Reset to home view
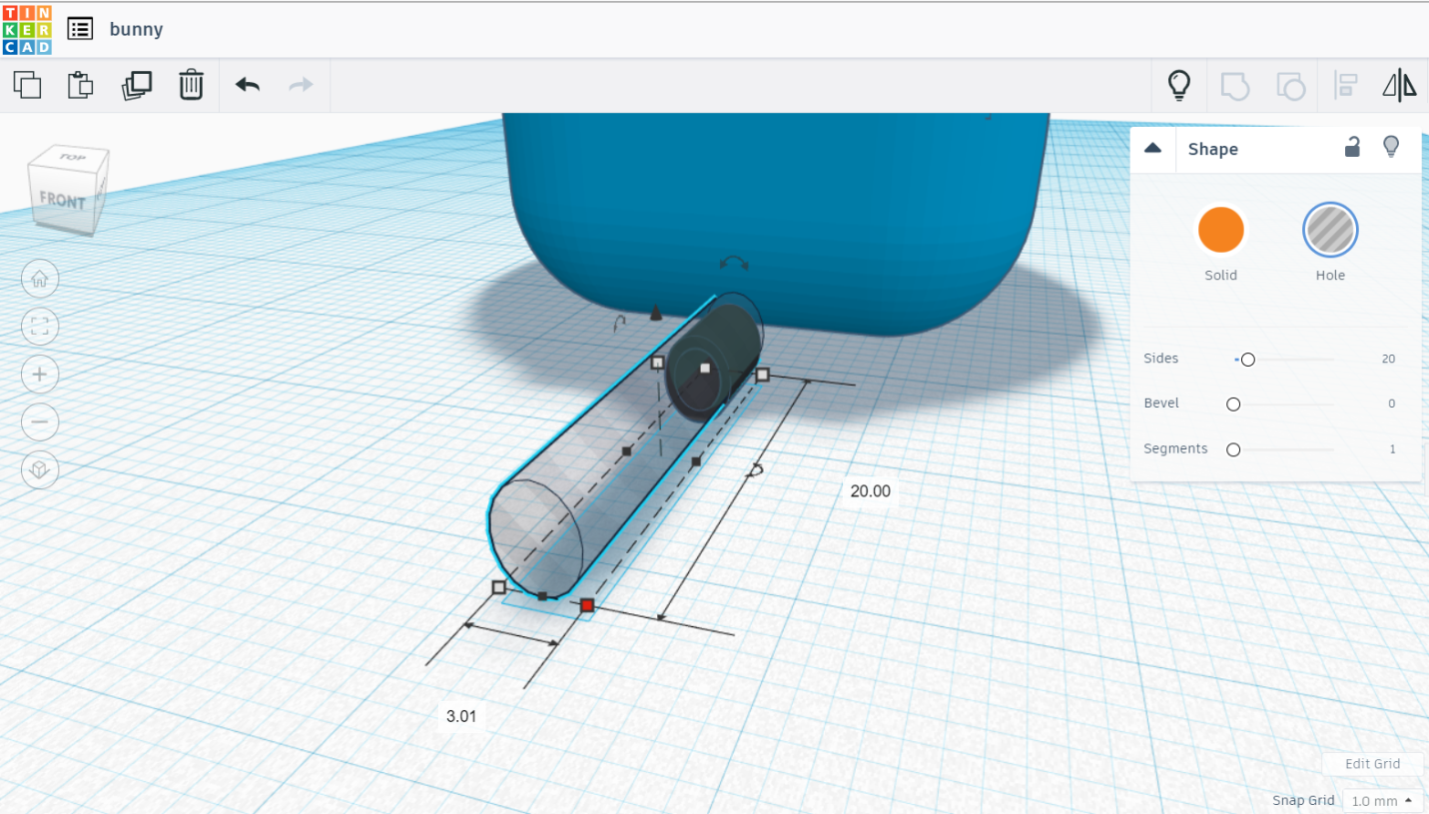The width and height of the screenshot is (1429, 814). (x=40, y=279)
